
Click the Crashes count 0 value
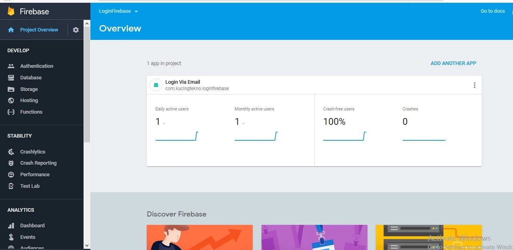[x=405, y=122]
